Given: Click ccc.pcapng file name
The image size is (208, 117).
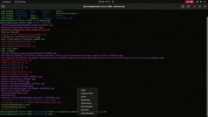Looking at the screenshot, I should (7, 16).
